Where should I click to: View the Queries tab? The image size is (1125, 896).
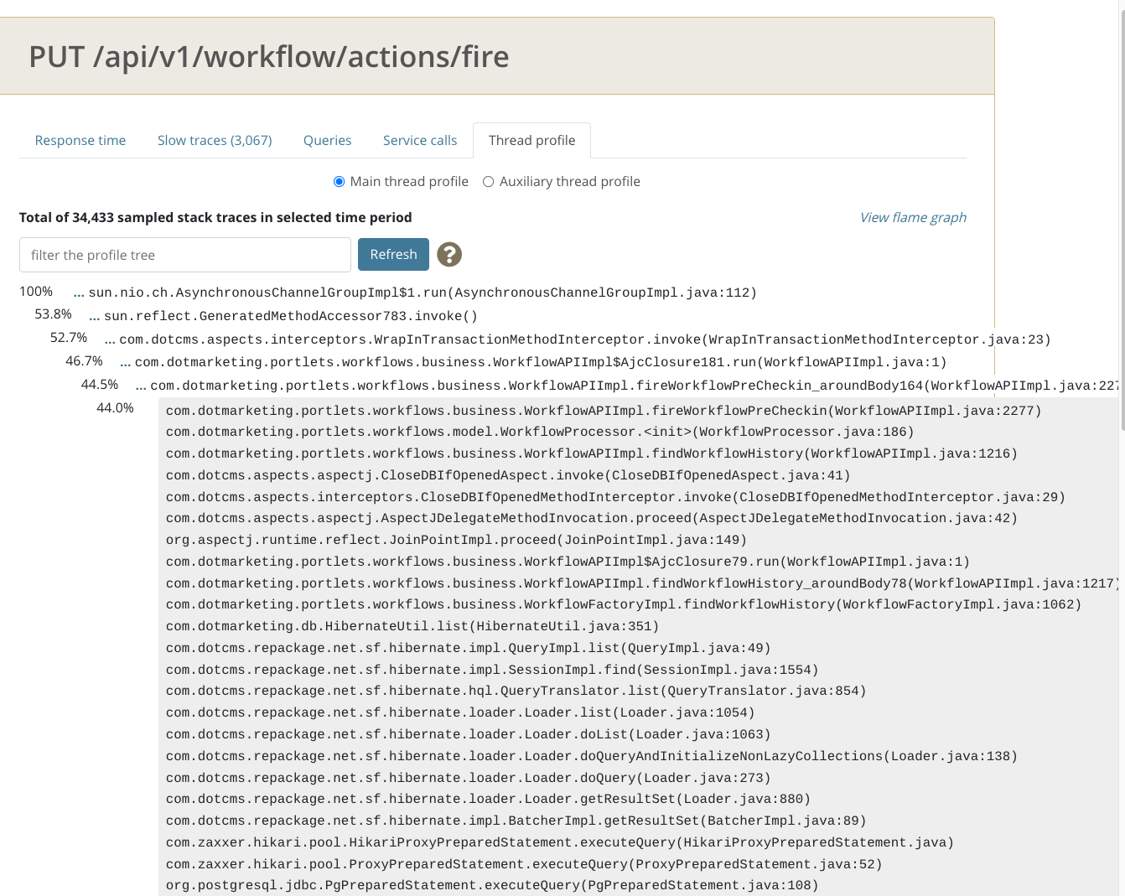pos(327,140)
